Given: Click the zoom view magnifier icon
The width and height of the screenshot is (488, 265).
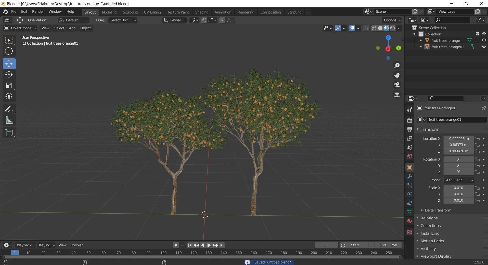Looking at the screenshot, I should click(x=397, y=65).
